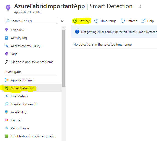This screenshot has height=141, width=157.
Task: Open Diagnose and solve problems
Action: [32, 62]
